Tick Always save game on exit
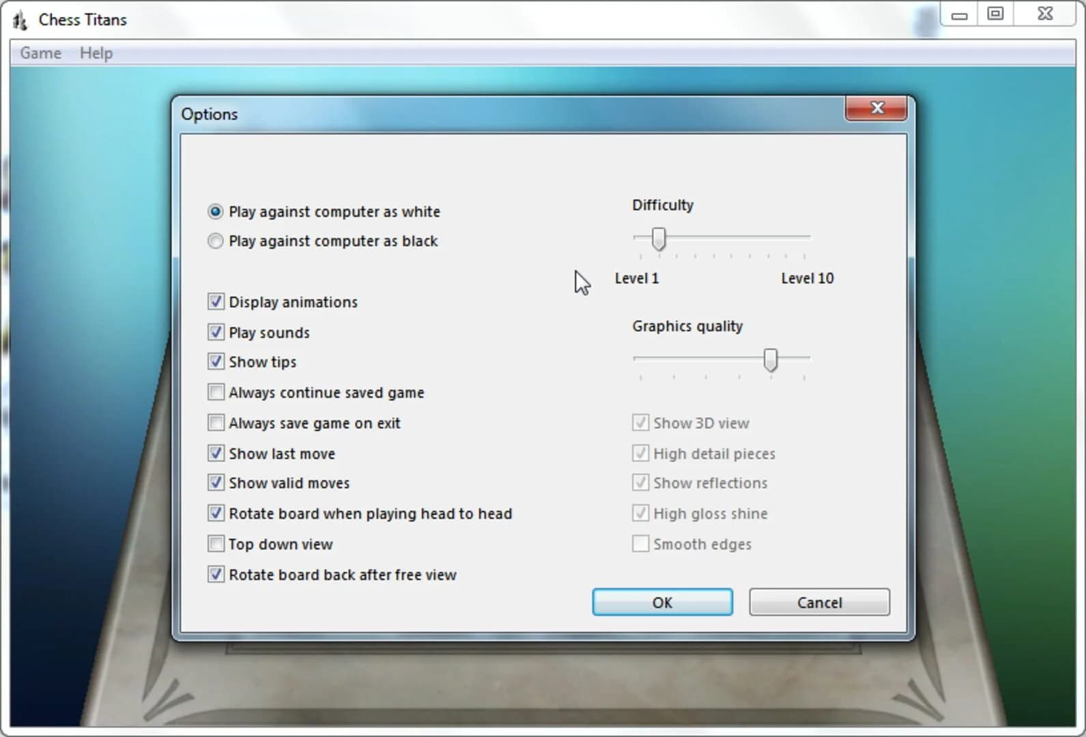This screenshot has height=737, width=1086. tap(216, 423)
